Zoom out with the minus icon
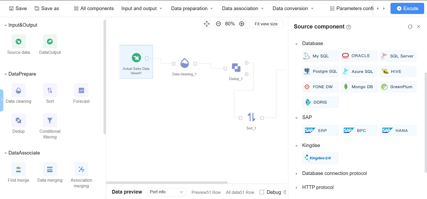This screenshot has height=199, width=427. (218, 24)
